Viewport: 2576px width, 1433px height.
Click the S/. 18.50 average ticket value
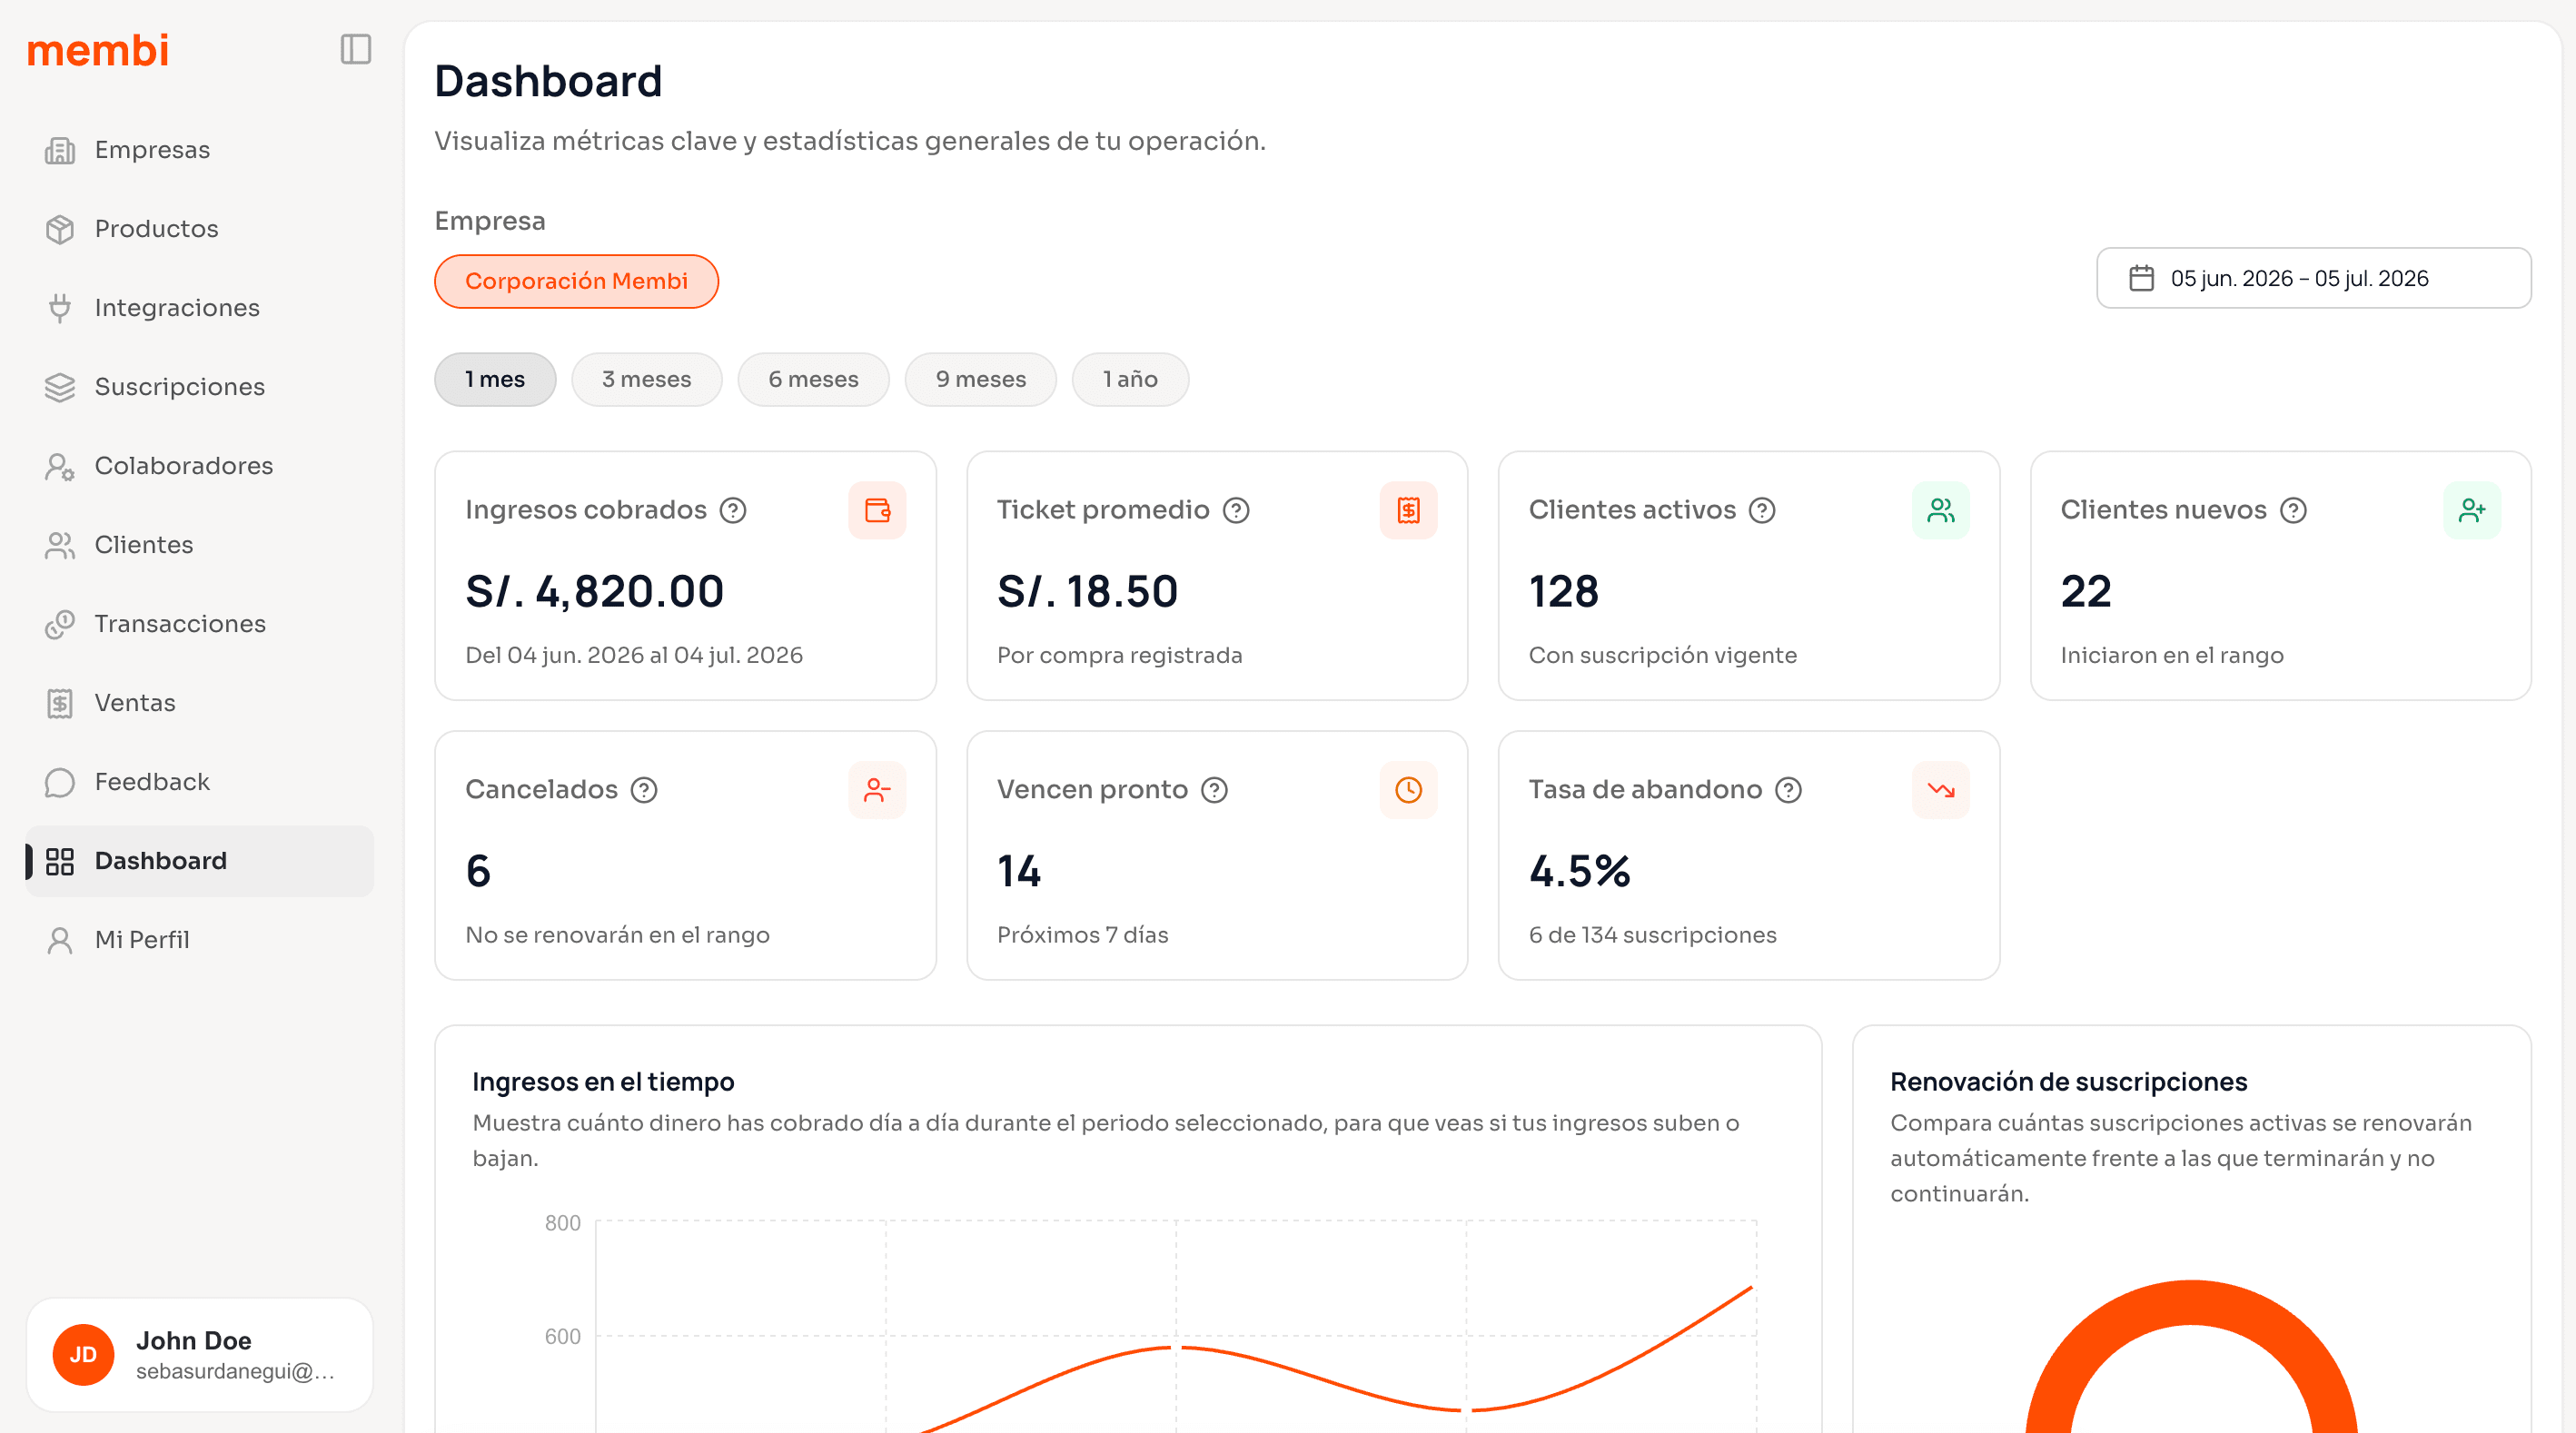pyautogui.click(x=1087, y=592)
